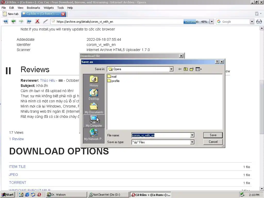Viewport: 264px width, 198px height.
Task: Click the glasses view icon
Action: click(259, 22)
